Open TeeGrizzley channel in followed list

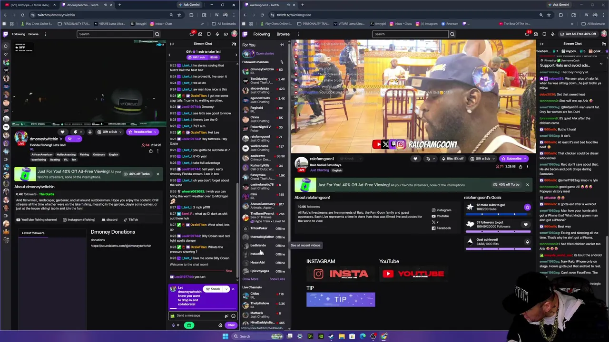click(x=264, y=81)
